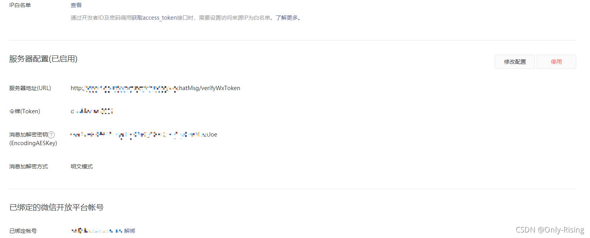Click the (EncodingAESKey) label text

click(33, 143)
